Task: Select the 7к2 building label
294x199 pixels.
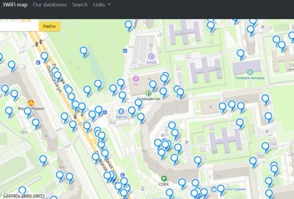Action: tap(215, 151)
